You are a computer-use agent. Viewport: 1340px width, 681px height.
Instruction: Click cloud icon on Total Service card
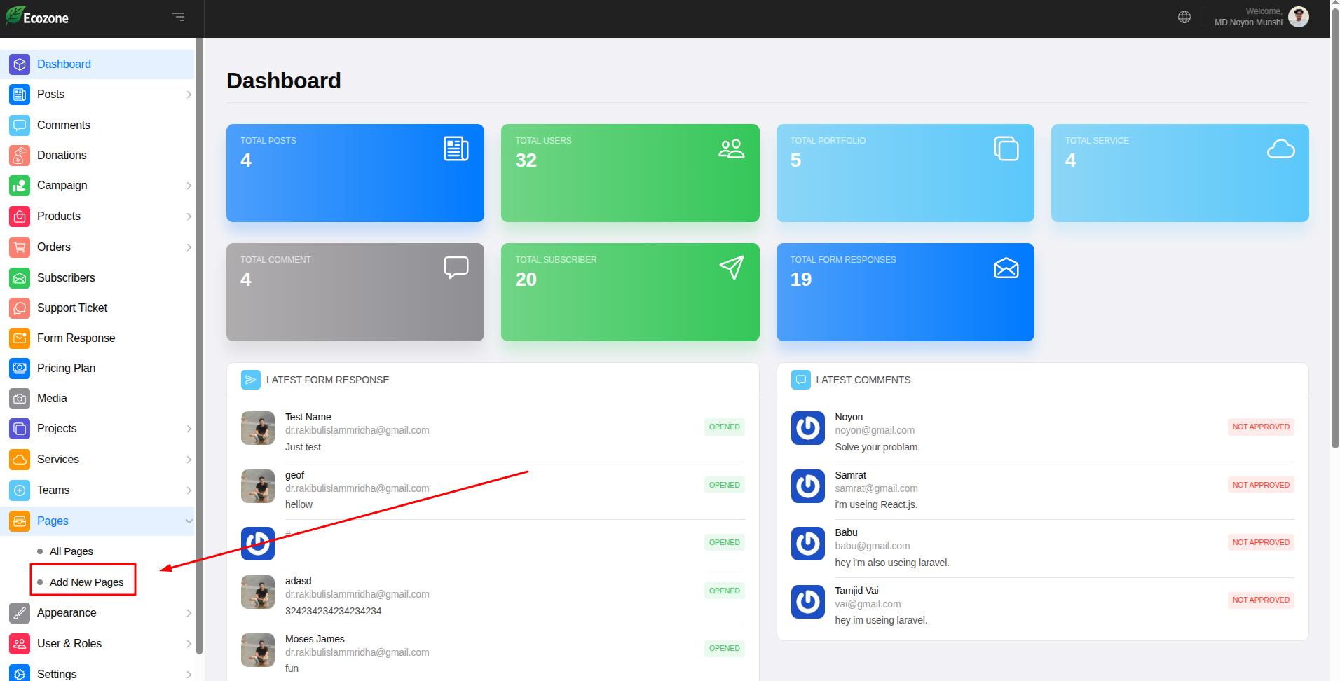(1281, 149)
